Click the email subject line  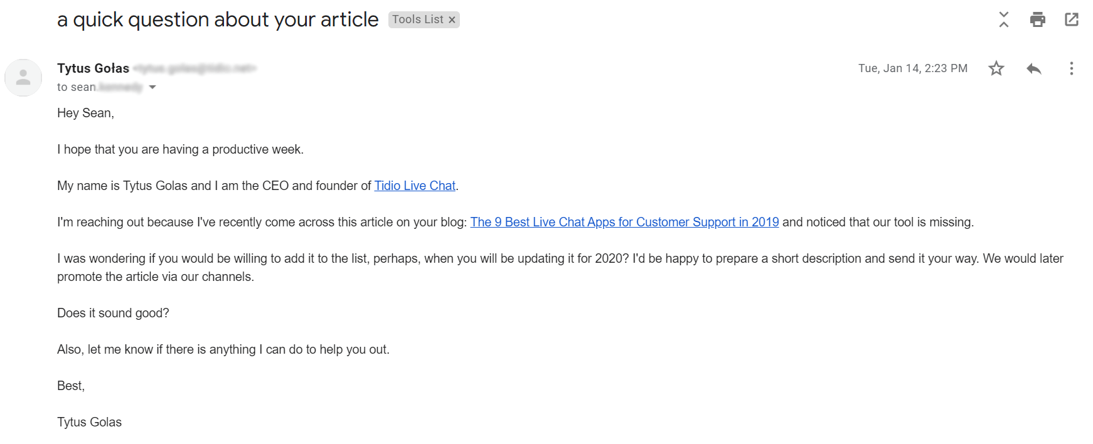click(x=218, y=19)
